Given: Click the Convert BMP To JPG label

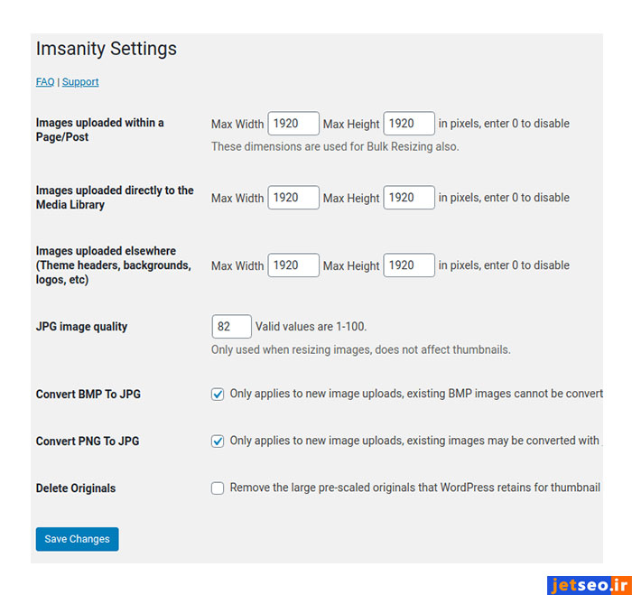Looking at the screenshot, I should (x=88, y=395).
